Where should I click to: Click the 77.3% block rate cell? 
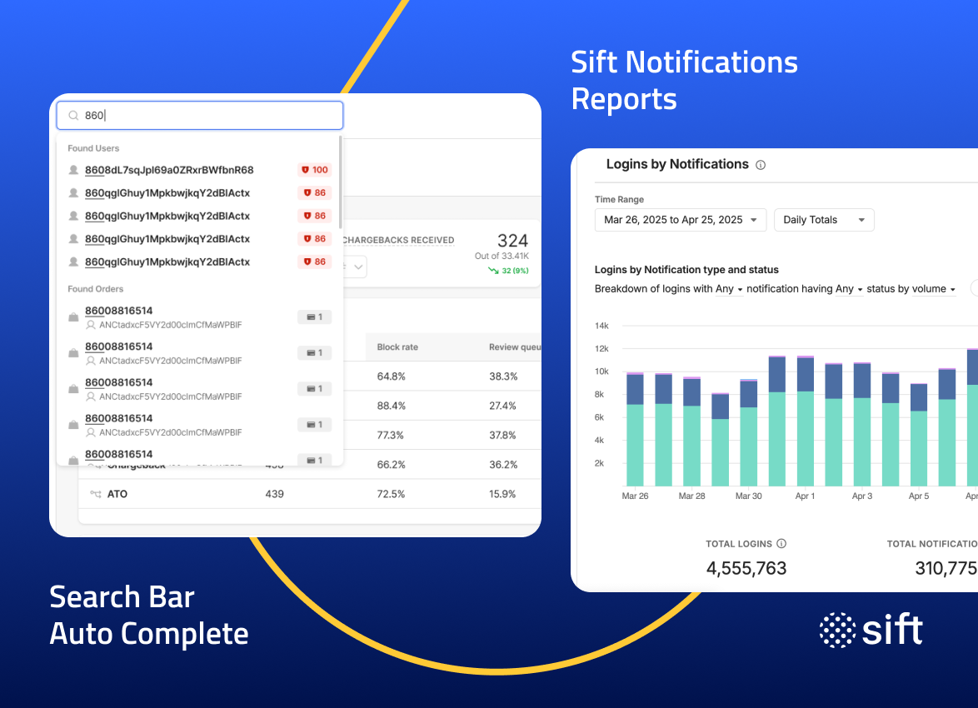click(391, 435)
